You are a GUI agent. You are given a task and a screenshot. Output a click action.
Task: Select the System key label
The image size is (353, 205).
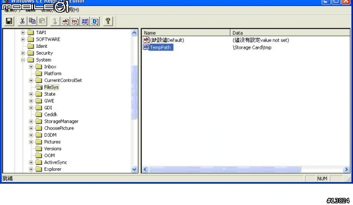point(44,60)
